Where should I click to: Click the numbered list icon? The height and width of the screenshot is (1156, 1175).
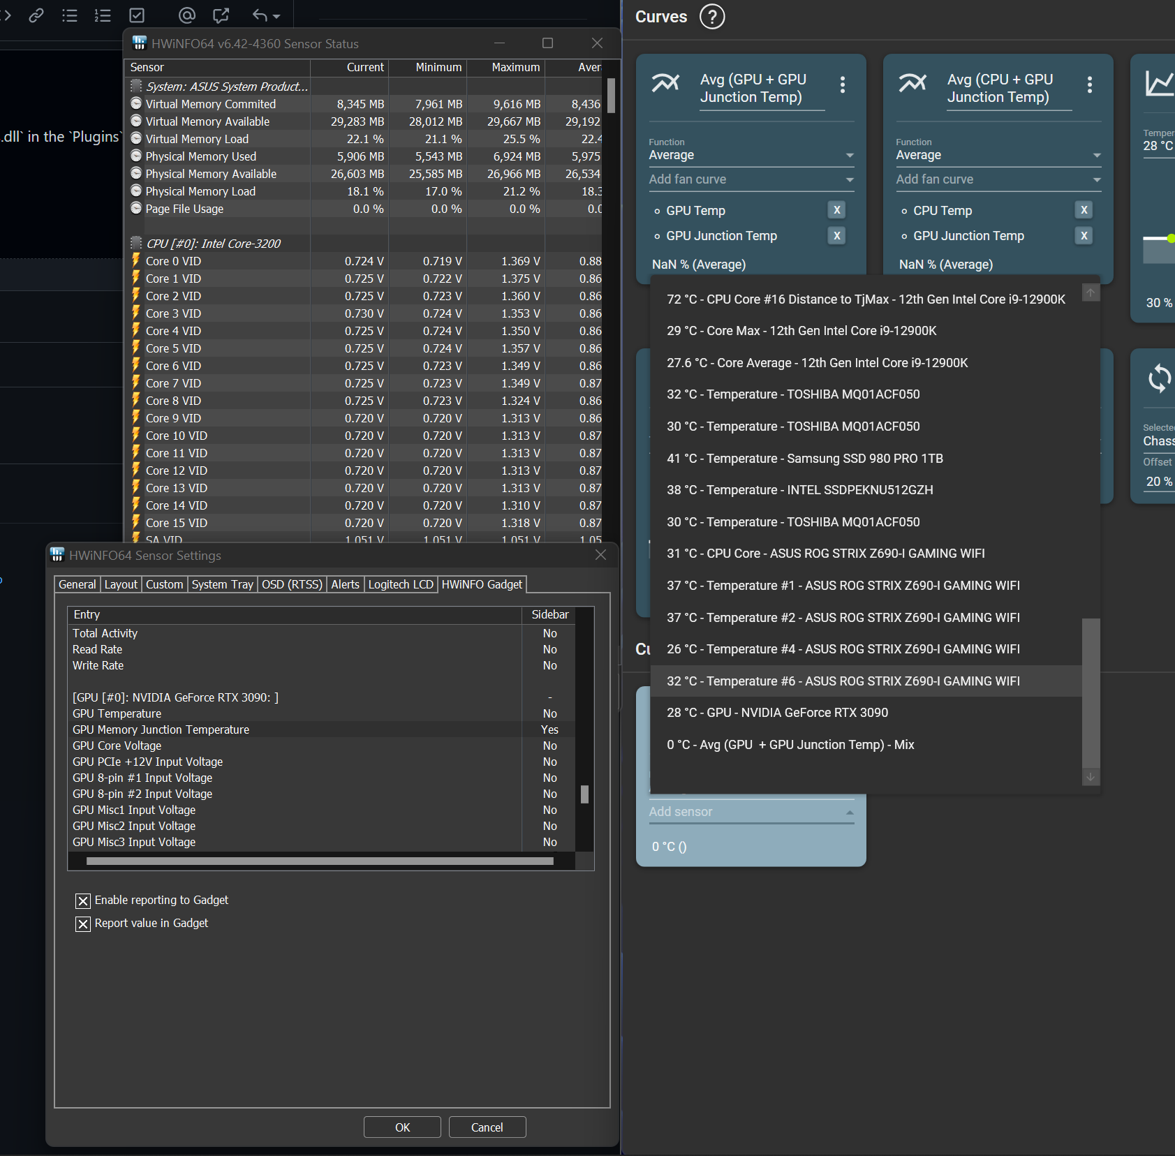click(x=103, y=15)
